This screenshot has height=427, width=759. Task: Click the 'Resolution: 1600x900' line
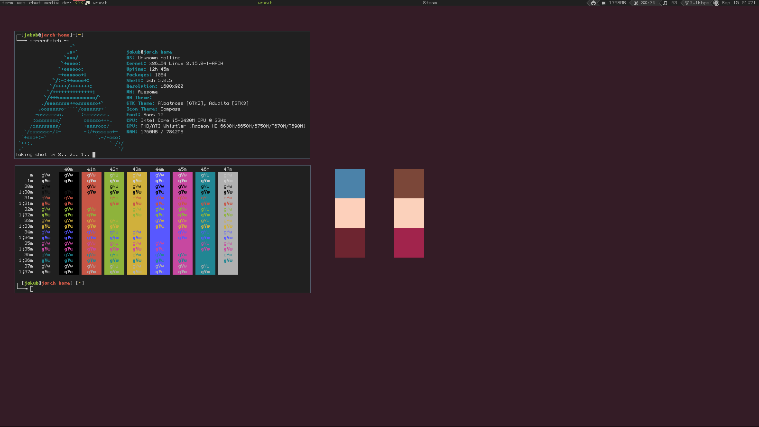155,86
